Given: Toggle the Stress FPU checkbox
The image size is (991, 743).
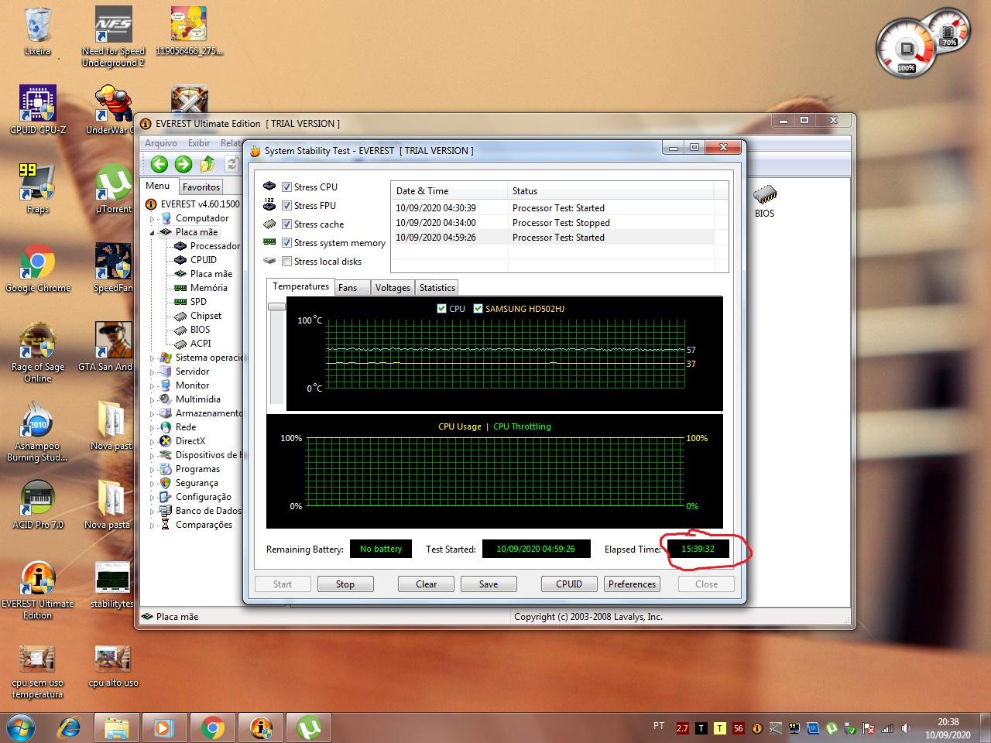Looking at the screenshot, I should click(286, 205).
